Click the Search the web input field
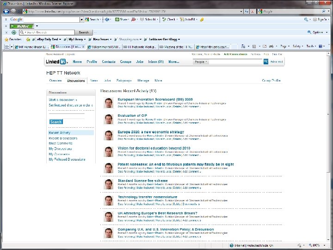The width and height of the screenshot is (333, 250). (47, 32)
